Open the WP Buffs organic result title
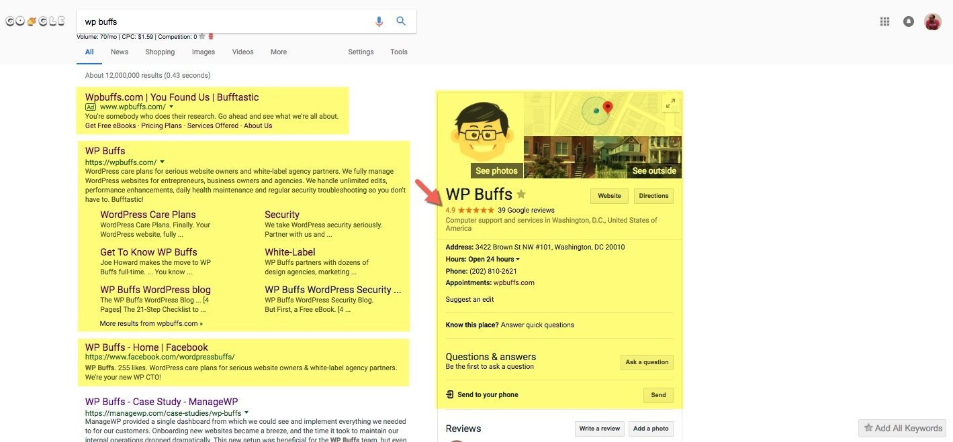Screen dimensions: 953x442 tap(105, 151)
